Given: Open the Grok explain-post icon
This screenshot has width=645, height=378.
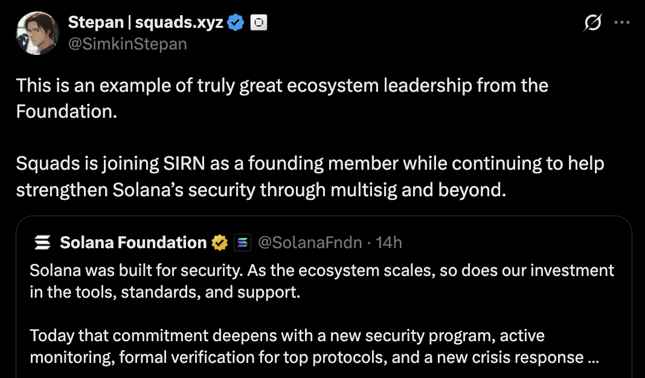Looking at the screenshot, I should (x=592, y=23).
